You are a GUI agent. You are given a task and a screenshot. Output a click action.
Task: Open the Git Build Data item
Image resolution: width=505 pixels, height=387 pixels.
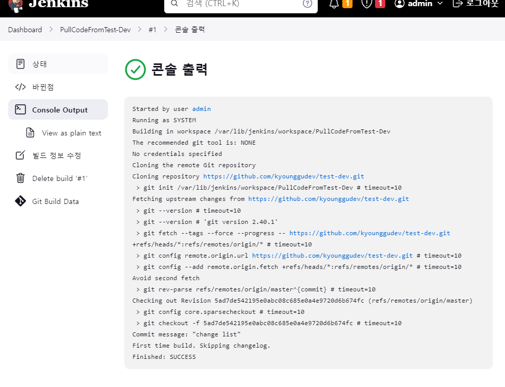[x=58, y=201]
